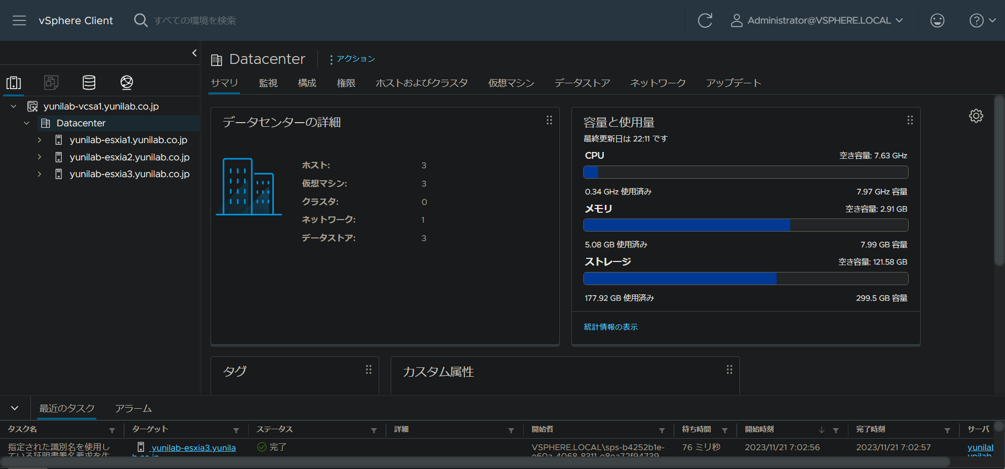The height and width of the screenshot is (469, 1005).
Task: Collapse the yunilab-vcsa1.yunilab.co.jp tree node
Action: [14, 106]
